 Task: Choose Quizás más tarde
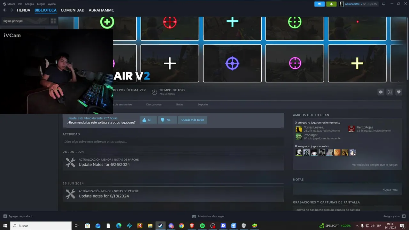(193, 120)
